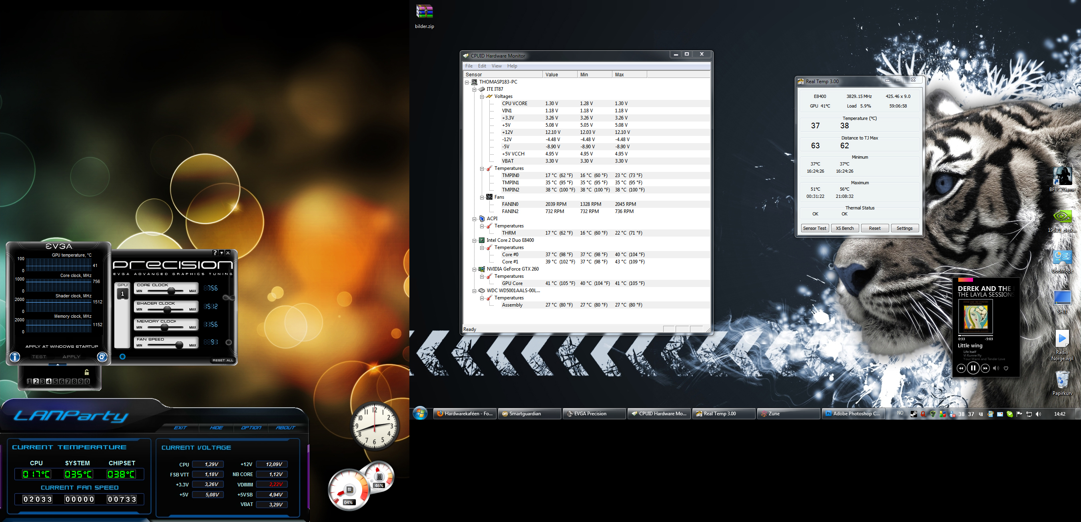The image size is (1081, 522).
Task: Mute volume in Zune widget
Action: pyautogui.click(x=996, y=368)
